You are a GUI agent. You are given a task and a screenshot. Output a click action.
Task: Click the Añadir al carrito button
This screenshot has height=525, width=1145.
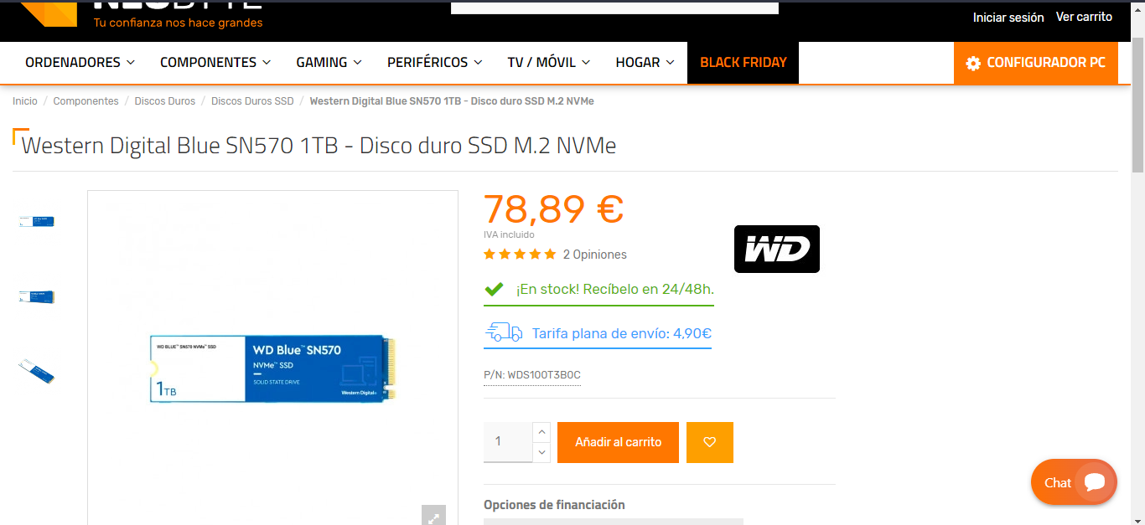tap(618, 442)
